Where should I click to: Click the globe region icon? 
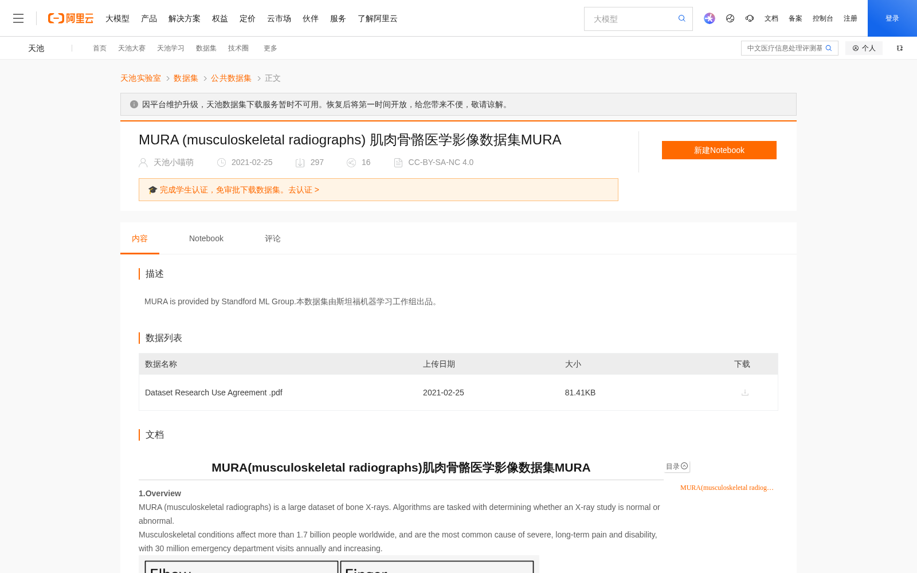click(x=730, y=18)
